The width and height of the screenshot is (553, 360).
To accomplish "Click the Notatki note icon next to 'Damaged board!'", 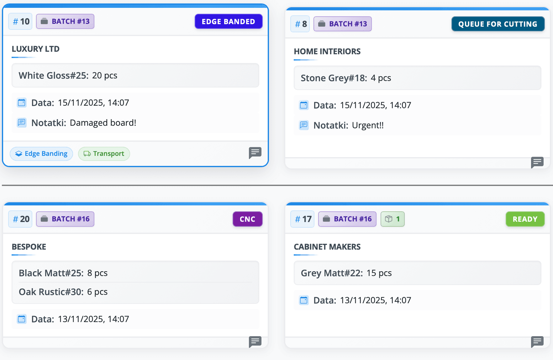I will point(21,123).
